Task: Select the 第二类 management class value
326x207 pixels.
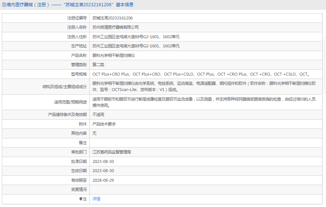Action: (98, 65)
